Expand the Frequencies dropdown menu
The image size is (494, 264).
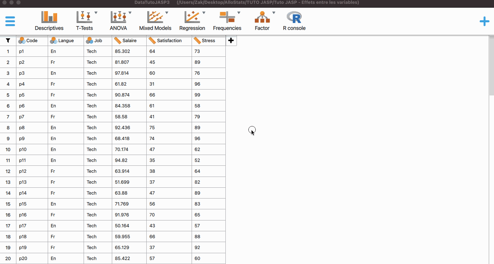[x=239, y=13]
